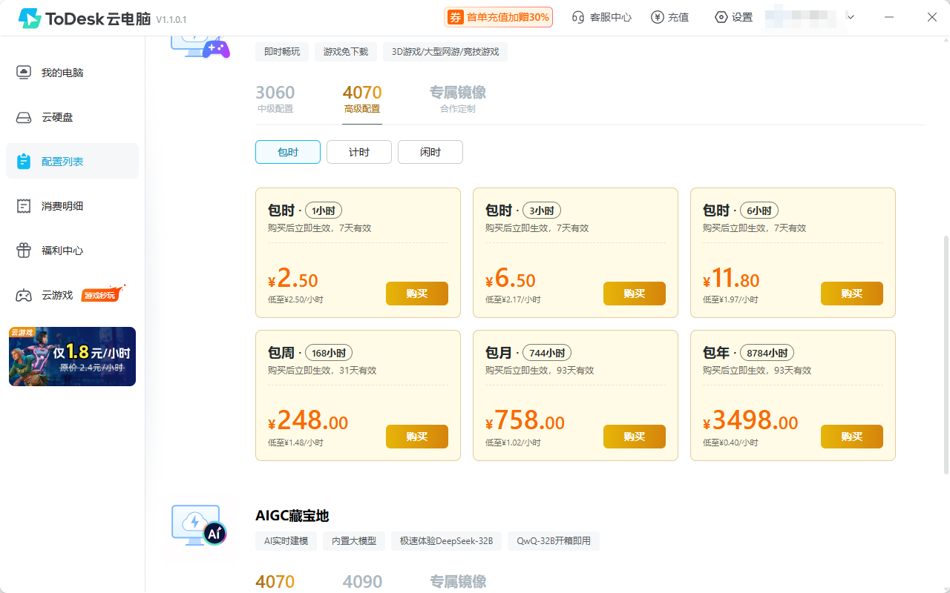Click 首单充值加赠30% promotion banner
950x593 pixels.
(x=499, y=17)
